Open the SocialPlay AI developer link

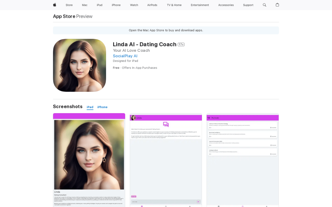(125, 56)
